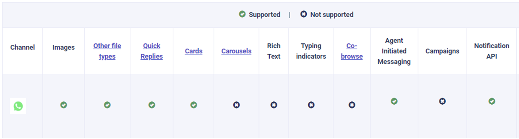This screenshot has width=519, height=139.
Task: Follow the Carousels link
Action: tap(236, 51)
